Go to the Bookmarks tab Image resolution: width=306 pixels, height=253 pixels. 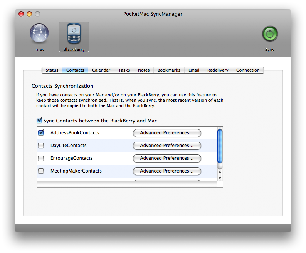(x=169, y=70)
